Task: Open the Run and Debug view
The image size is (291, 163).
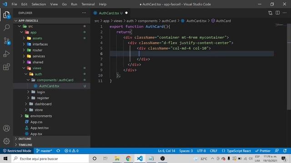Action: click(6, 54)
